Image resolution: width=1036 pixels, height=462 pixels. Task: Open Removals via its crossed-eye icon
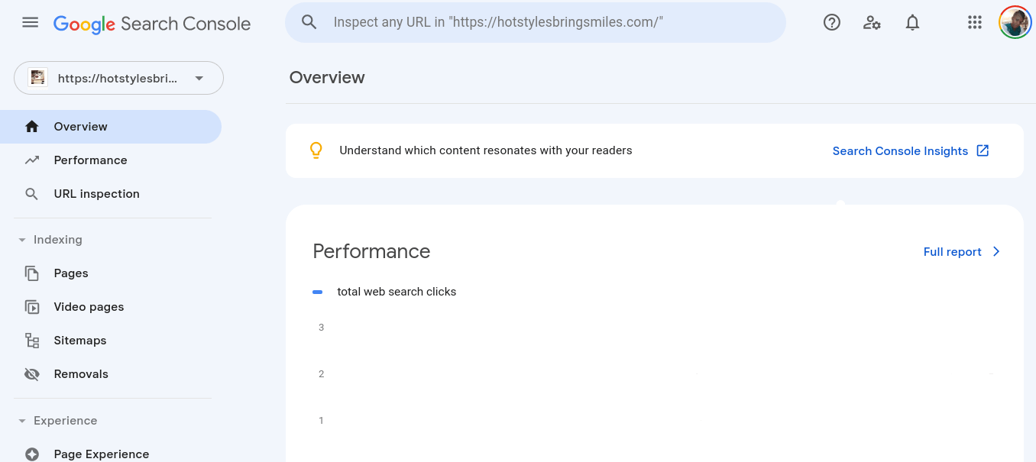pyautogui.click(x=31, y=373)
